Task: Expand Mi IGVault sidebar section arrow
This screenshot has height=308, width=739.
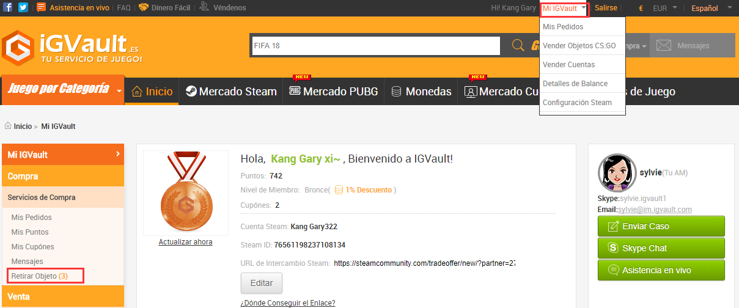Action: 117,154
